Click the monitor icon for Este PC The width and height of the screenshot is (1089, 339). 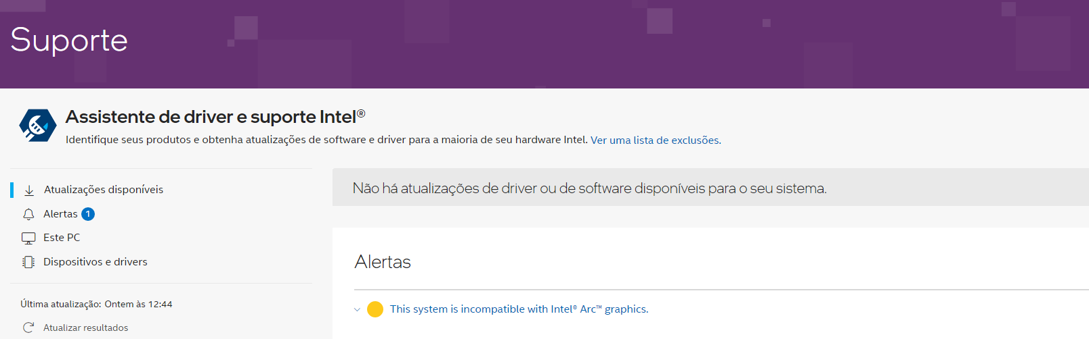click(28, 238)
